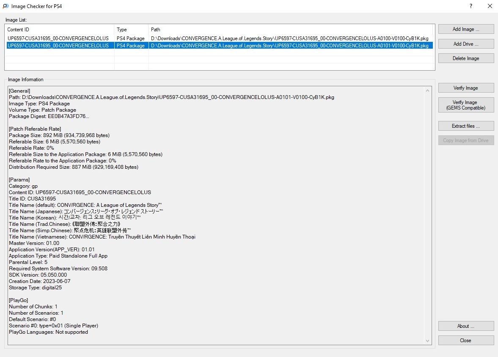Select the image row with path ending A0100-V0100-CyB1K.pkg
Image resolution: width=498 pixels, height=357 pixels.
click(220, 38)
